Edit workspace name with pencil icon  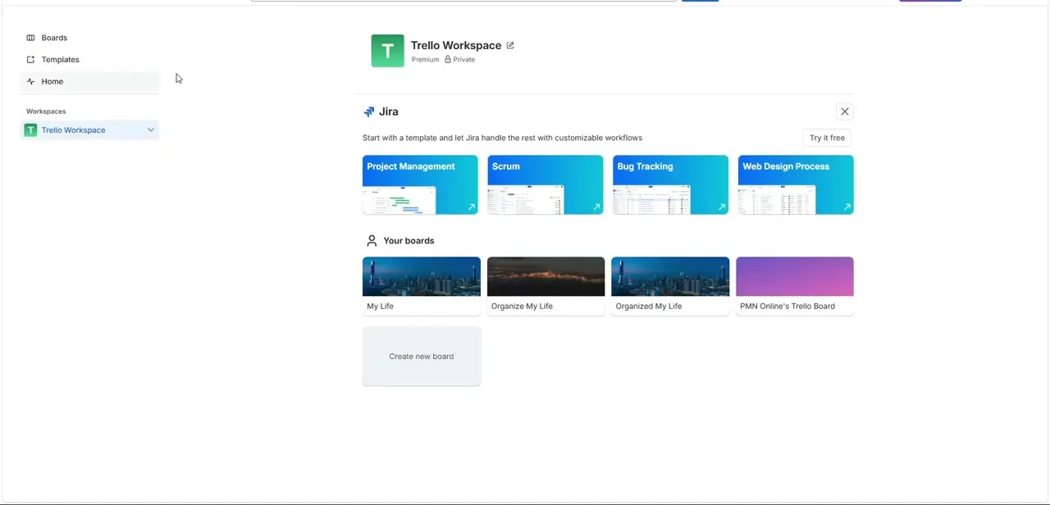click(510, 45)
